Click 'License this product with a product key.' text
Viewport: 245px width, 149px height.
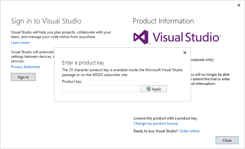point(166,118)
